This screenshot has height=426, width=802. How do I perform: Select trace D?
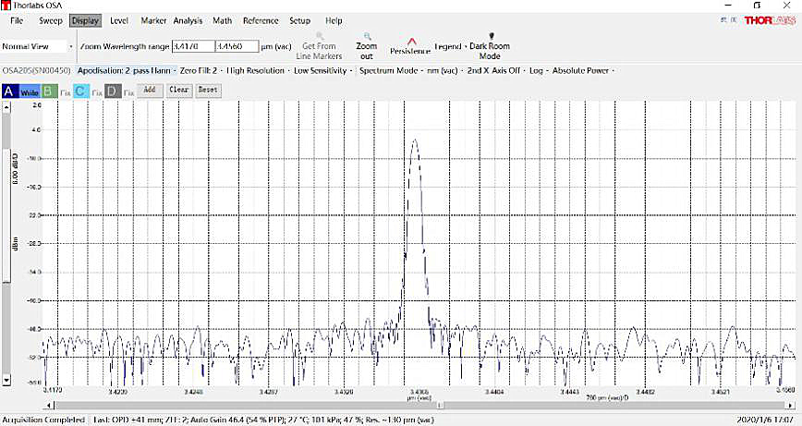(x=112, y=91)
